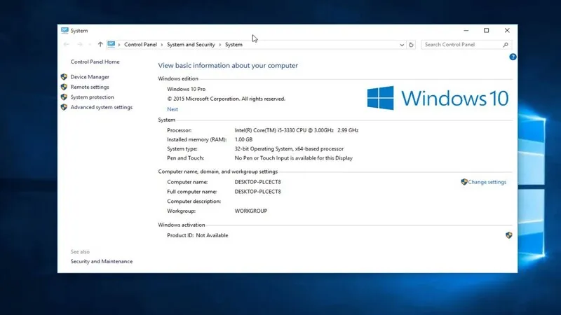This screenshot has width=561, height=315.
Task: Click the computer icon in address bar
Action: [111, 44]
